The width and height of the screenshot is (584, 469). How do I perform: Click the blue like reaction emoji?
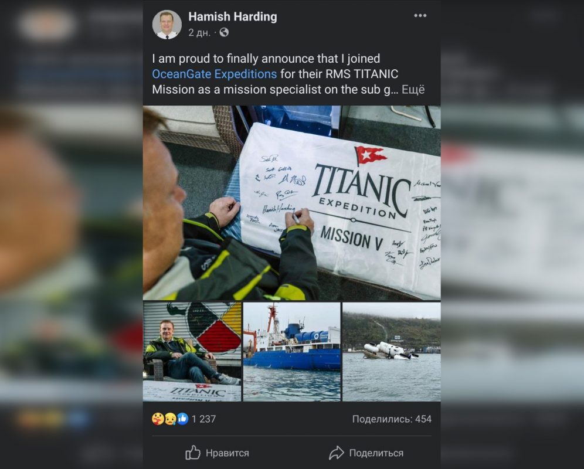coord(182,419)
